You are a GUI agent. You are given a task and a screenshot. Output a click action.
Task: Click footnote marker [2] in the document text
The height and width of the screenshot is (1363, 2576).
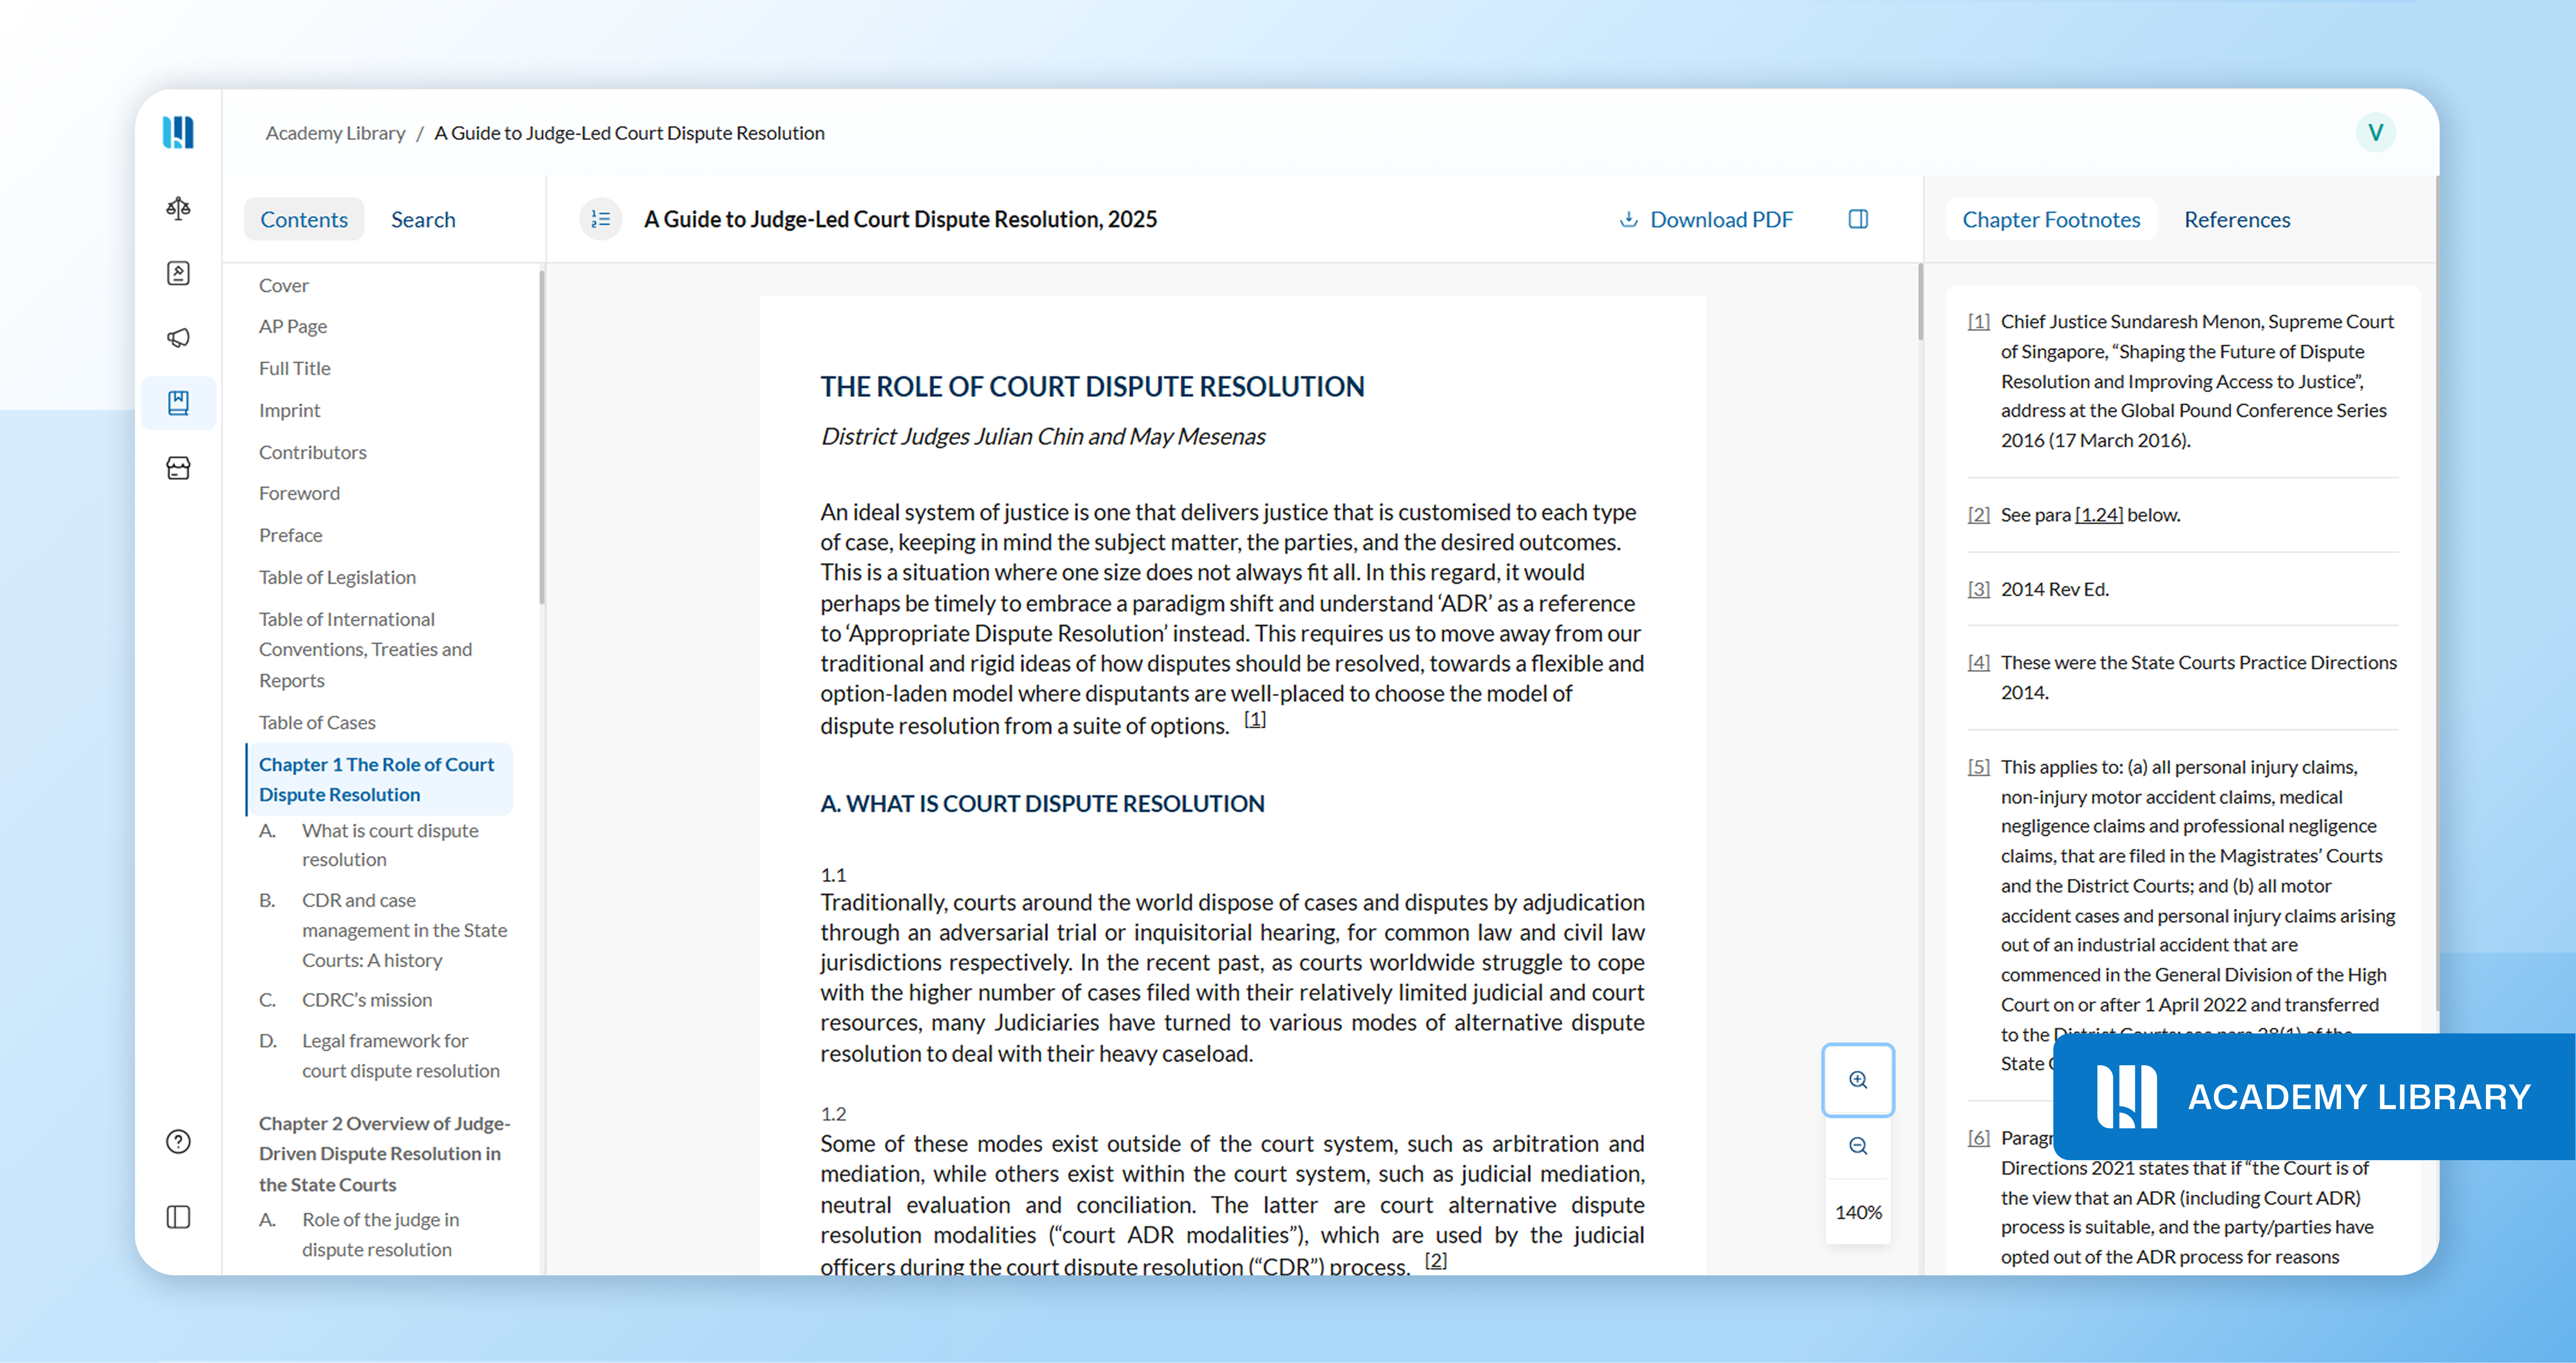click(1435, 1260)
